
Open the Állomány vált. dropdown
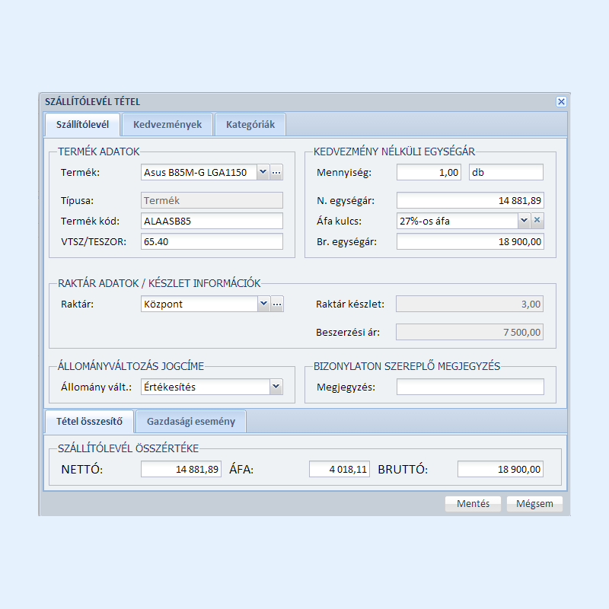[276, 387]
